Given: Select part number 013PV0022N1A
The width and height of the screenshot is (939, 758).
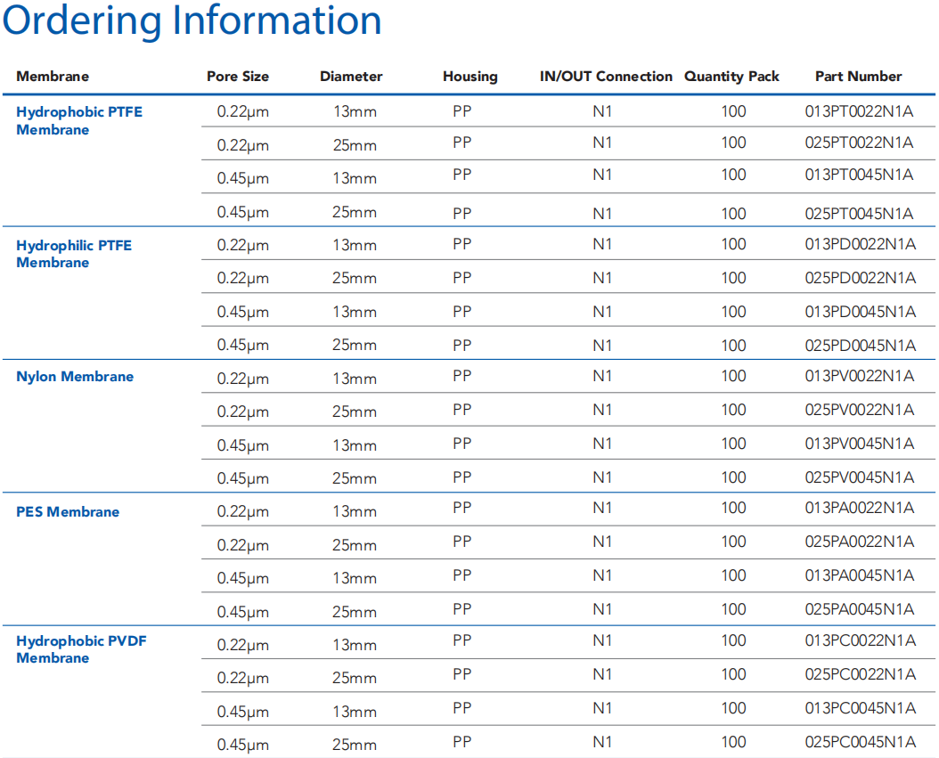Looking at the screenshot, I should point(860,376).
